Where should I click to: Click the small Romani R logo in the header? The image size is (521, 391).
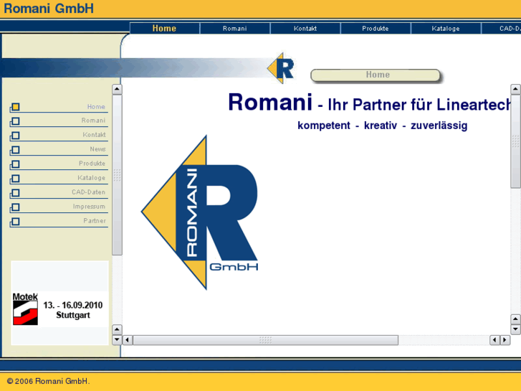[281, 68]
